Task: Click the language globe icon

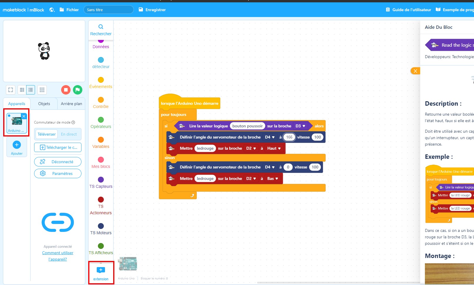Action: point(52,10)
